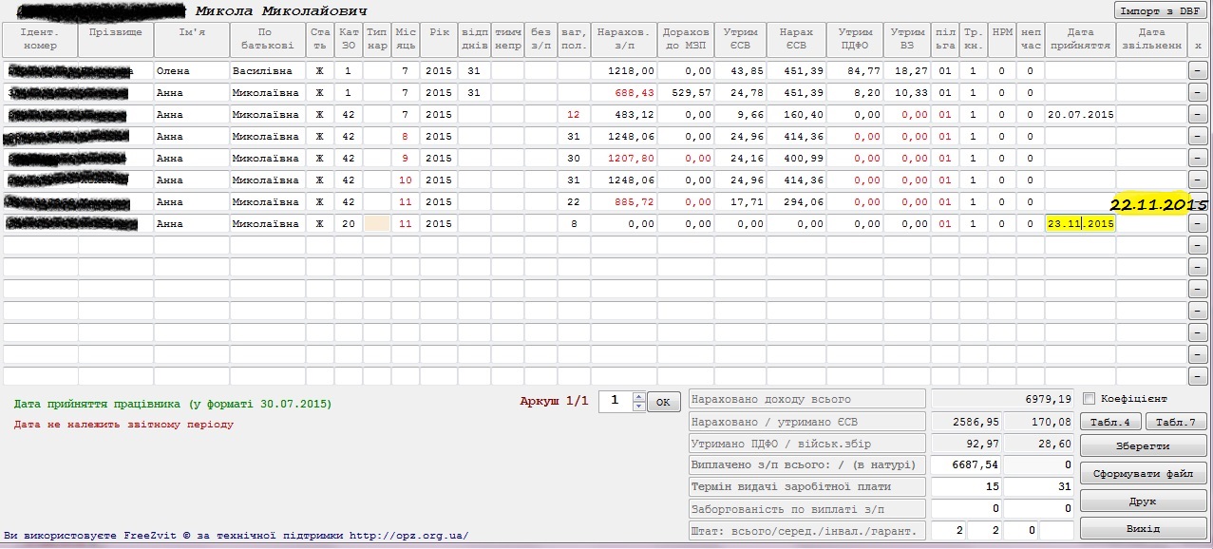The image size is (1213, 549).
Task: Remove row with highlighted date 23.11.2015
Action: click(1198, 224)
